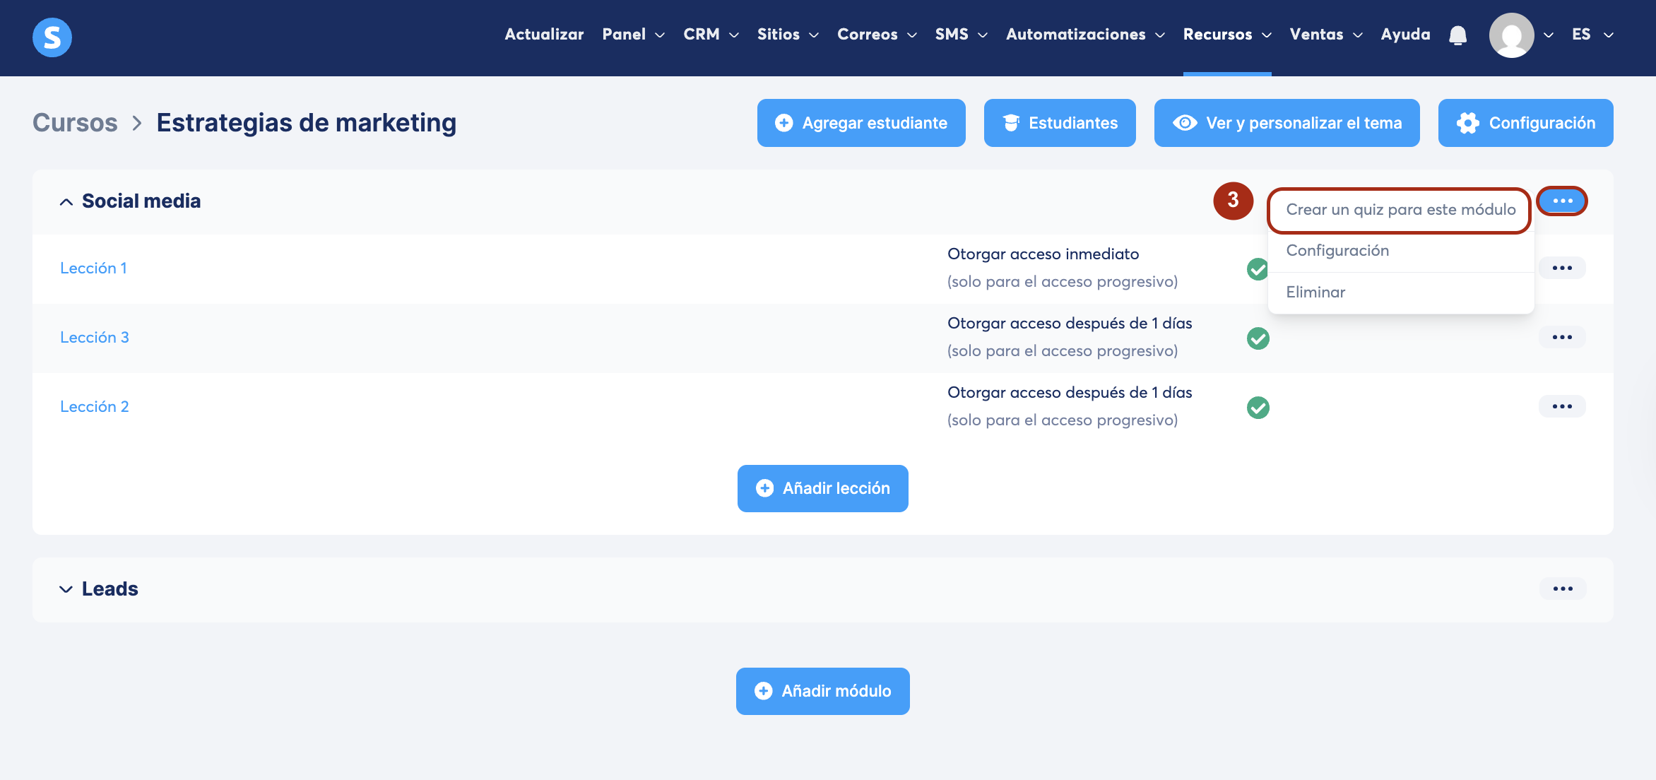This screenshot has width=1656, height=780.
Task: Open Leads module three-dots menu
Action: (x=1562, y=589)
